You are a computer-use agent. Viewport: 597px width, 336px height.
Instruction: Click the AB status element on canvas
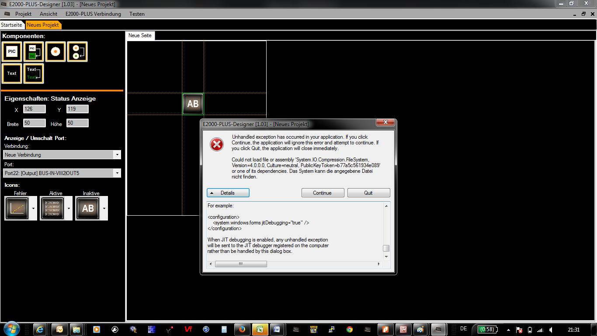pos(193,104)
